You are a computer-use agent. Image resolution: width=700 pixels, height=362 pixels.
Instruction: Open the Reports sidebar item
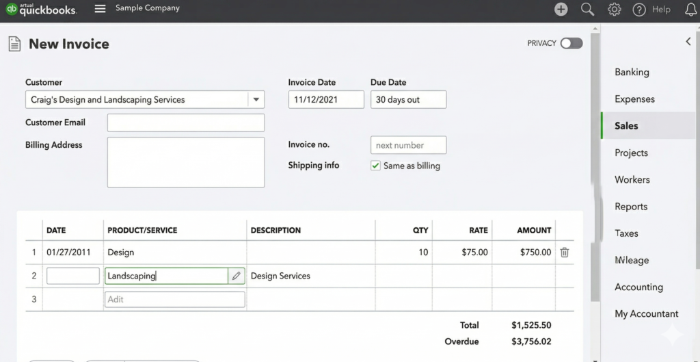click(630, 207)
